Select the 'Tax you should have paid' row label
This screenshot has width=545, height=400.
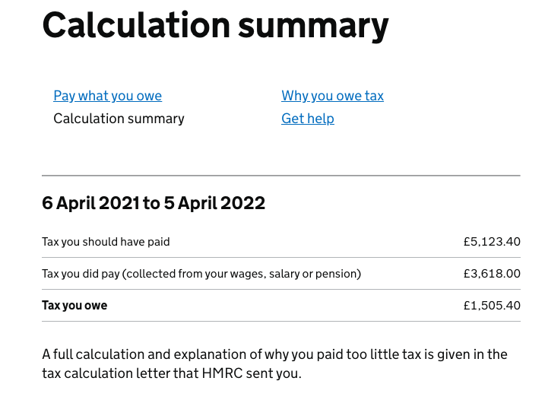click(x=106, y=242)
